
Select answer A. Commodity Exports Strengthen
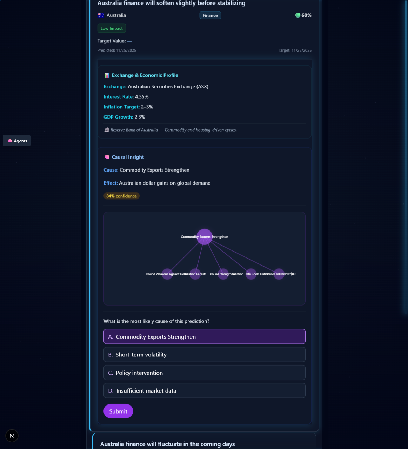tap(204, 336)
